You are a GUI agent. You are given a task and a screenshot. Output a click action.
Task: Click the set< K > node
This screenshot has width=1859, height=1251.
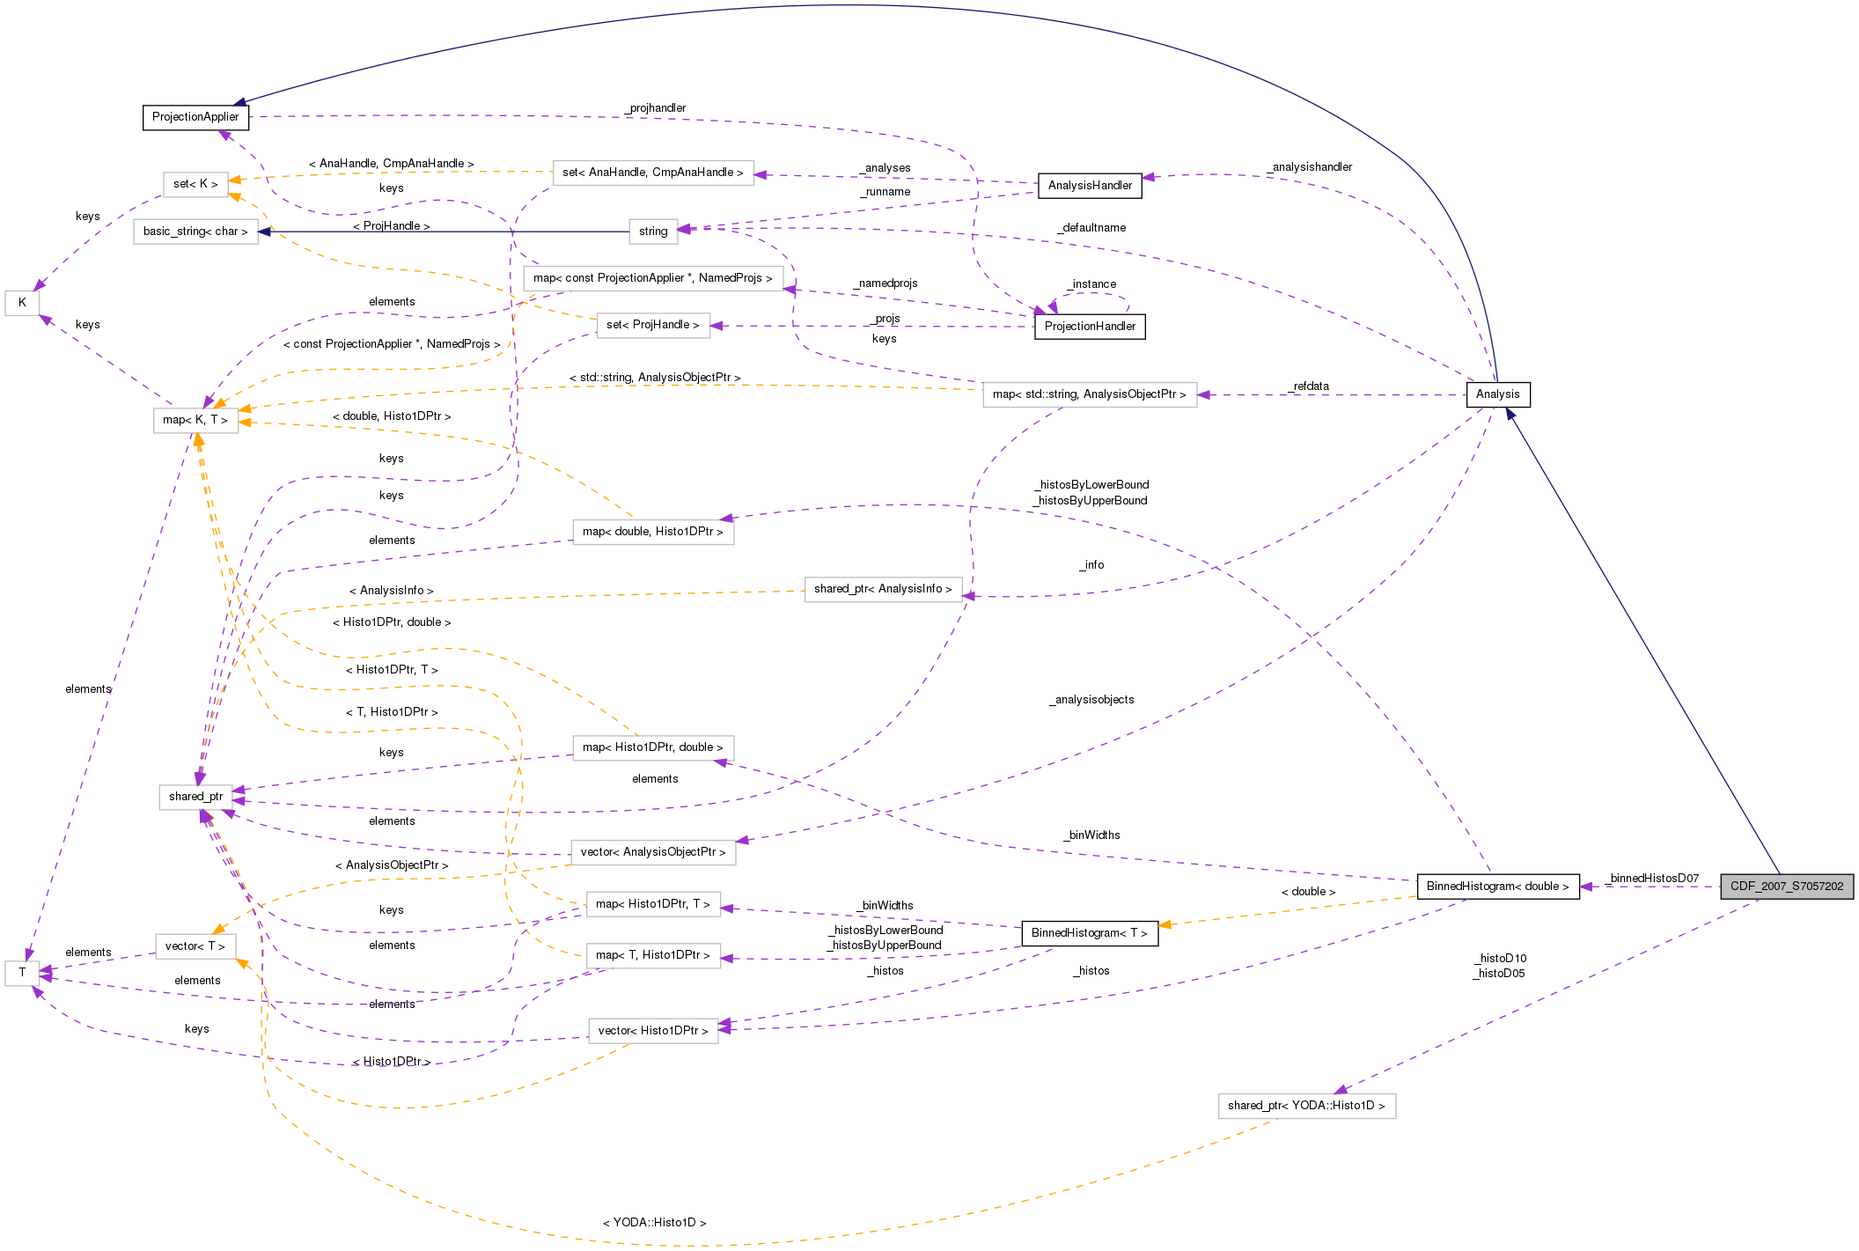click(195, 184)
